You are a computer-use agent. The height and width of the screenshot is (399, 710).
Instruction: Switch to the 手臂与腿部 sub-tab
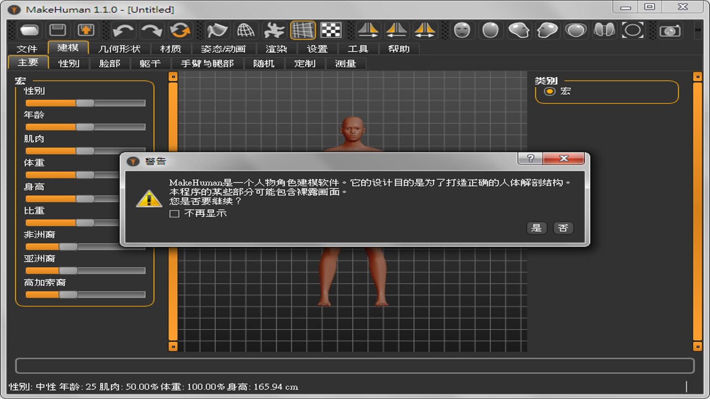click(207, 63)
